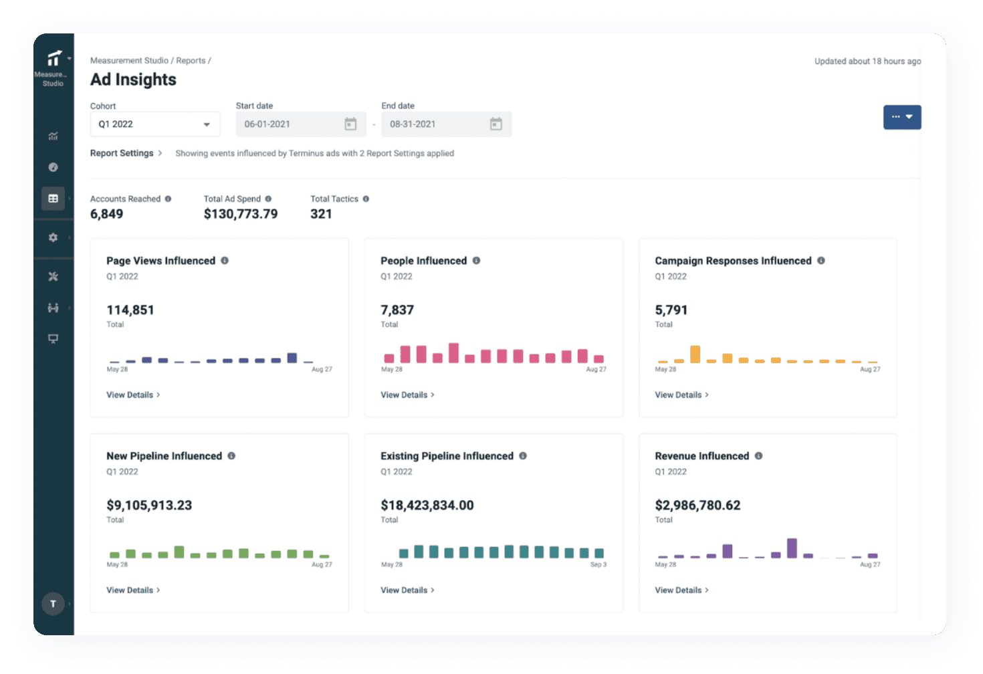This screenshot has width=983, height=674.
Task: Open the attribution comparison icon in sidebar
Action: coord(53,308)
